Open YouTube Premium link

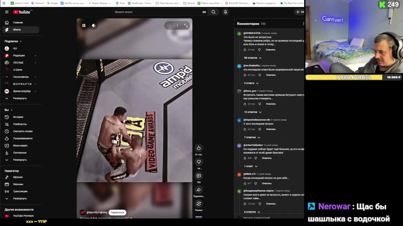click(21, 216)
